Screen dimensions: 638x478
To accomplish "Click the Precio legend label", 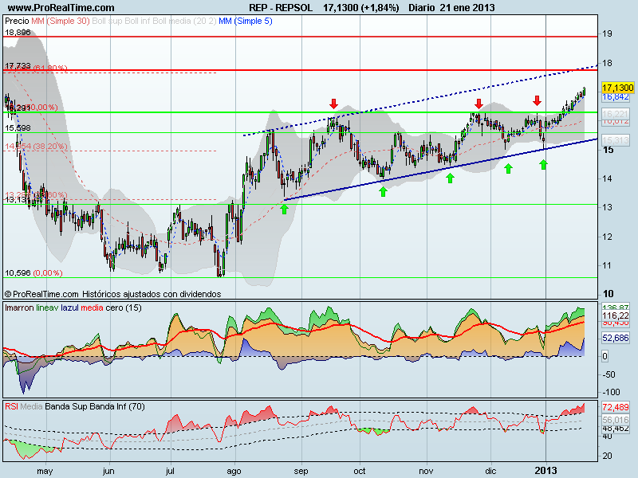I will [17, 21].
